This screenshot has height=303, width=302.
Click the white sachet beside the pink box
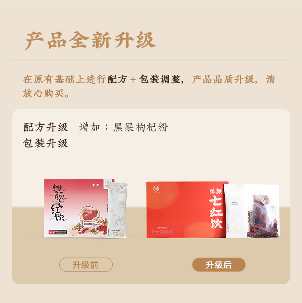point(117,210)
